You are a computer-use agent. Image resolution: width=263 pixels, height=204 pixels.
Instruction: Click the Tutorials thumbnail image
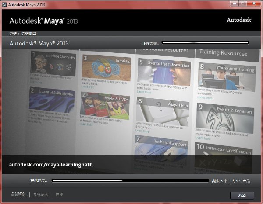tap(107, 68)
